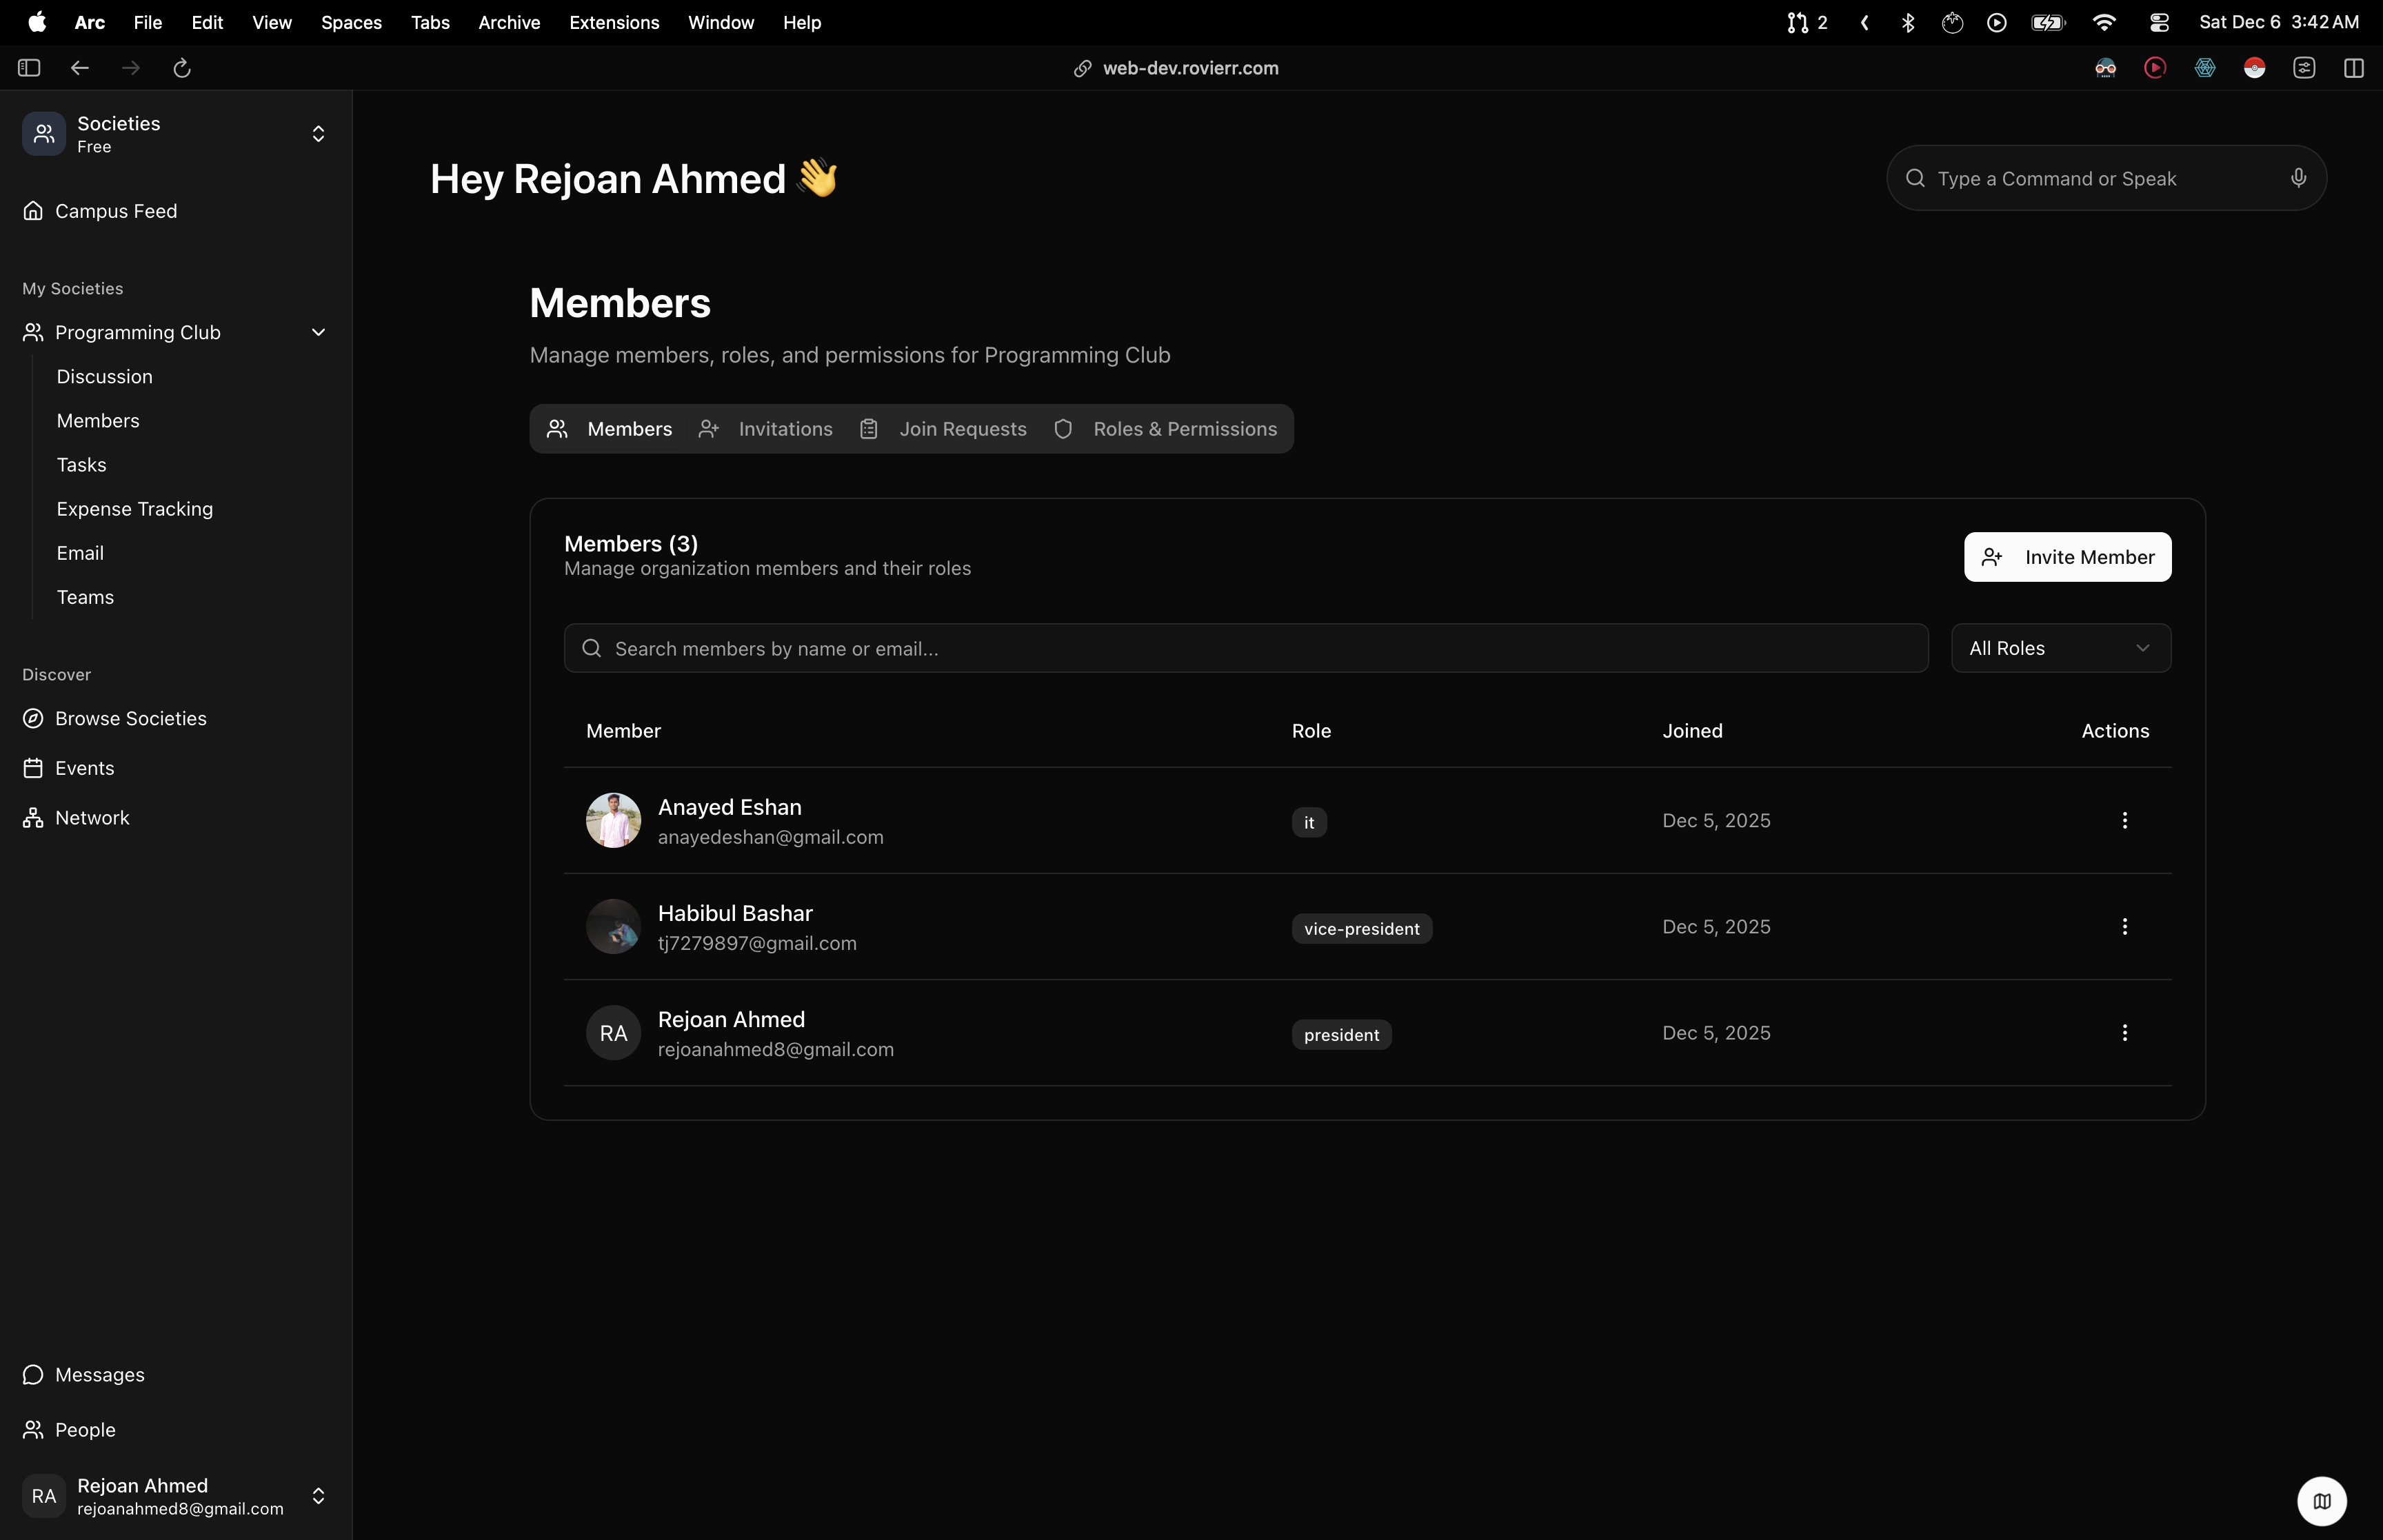The image size is (2383, 1540).
Task: Open actions menu for Habibul Bashar
Action: click(2124, 927)
